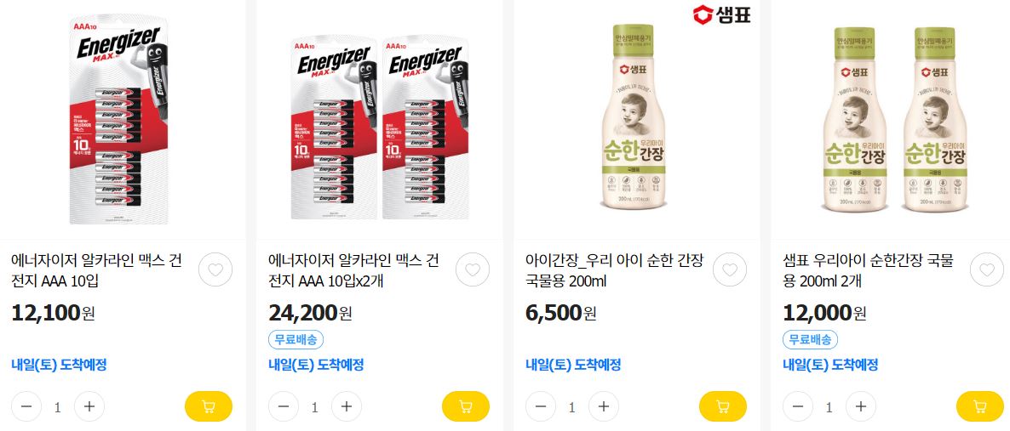This screenshot has width=1010, height=431.
Task: Add 6,500원 soy sauce to cart
Action: (723, 406)
